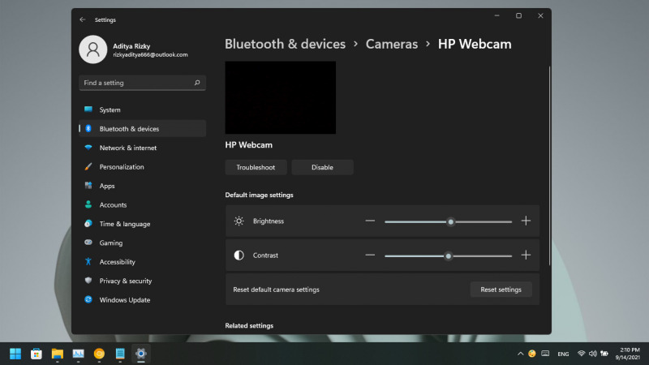Maximize the Settings window

518,15
